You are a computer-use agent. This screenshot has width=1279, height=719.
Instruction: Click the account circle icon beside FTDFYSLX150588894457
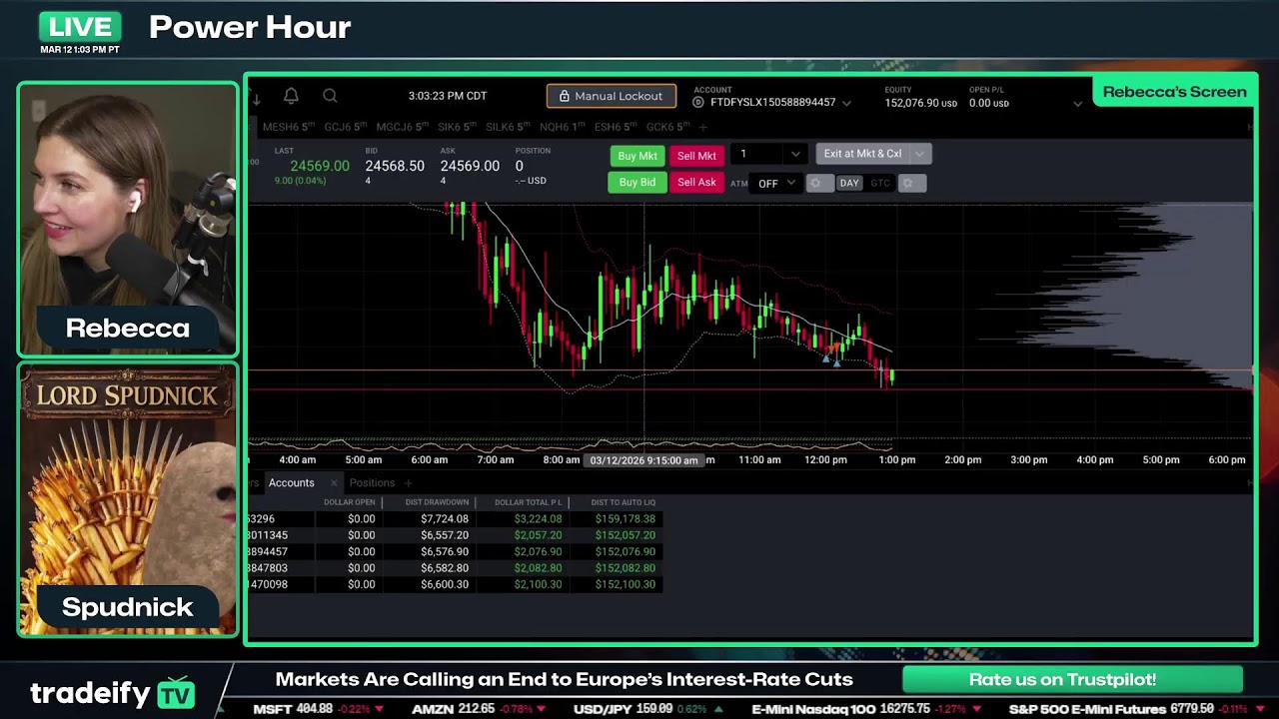[x=698, y=102]
